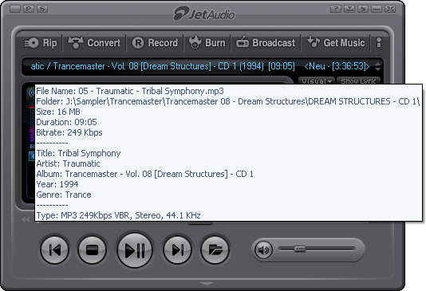
Task: Click the 'Genre: Trance' text
Action: pos(64,195)
